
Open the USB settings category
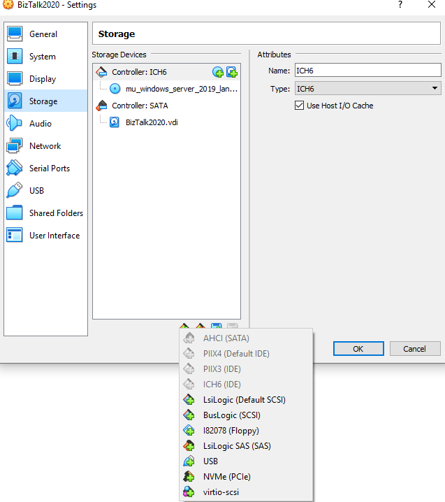45,190
